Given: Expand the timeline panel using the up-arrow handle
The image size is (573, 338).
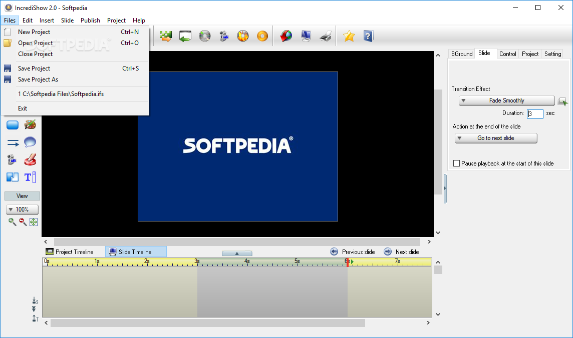Looking at the screenshot, I should (237, 253).
